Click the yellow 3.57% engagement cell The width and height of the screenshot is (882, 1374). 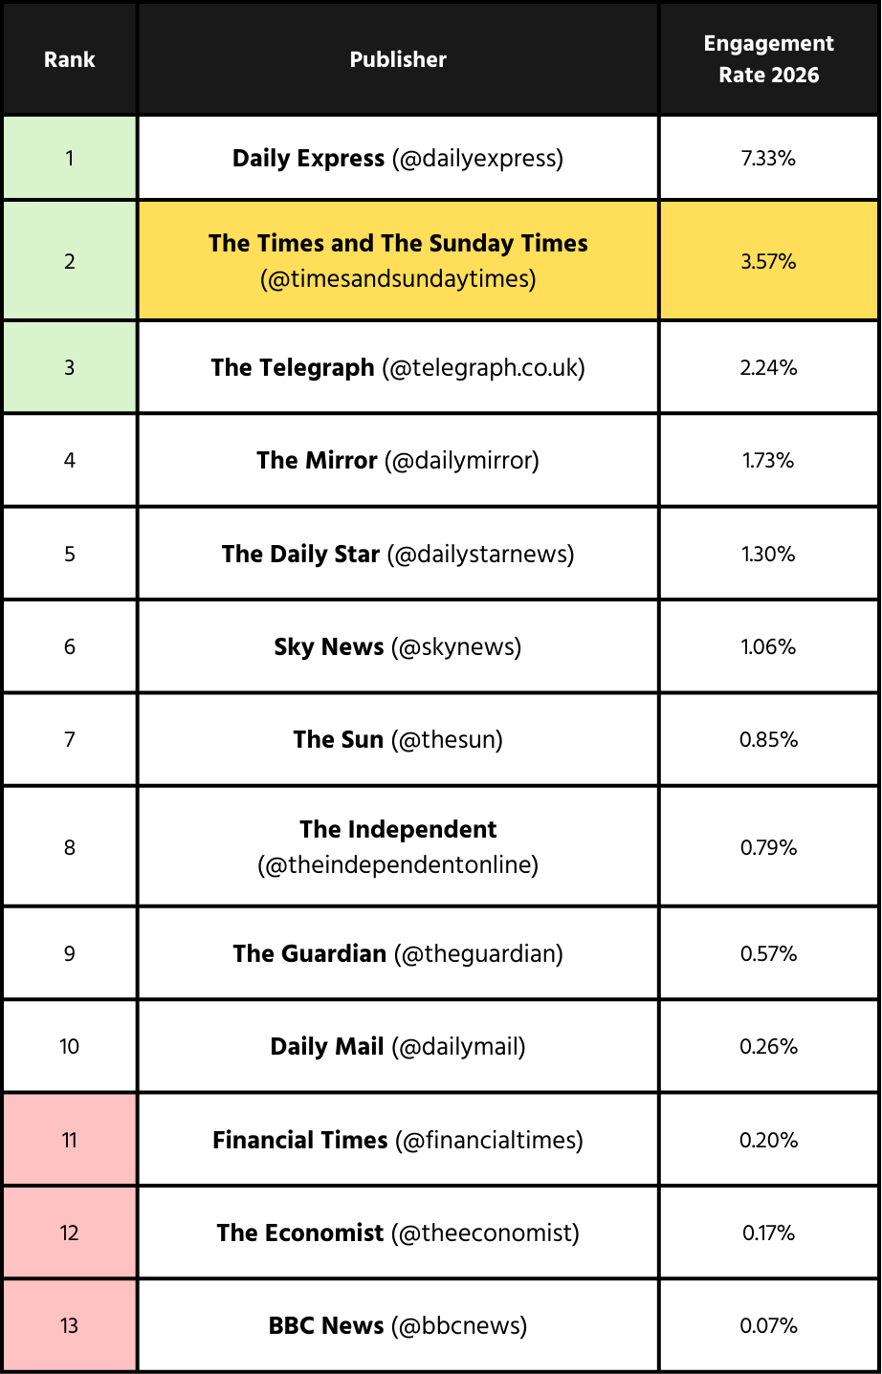(x=768, y=260)
